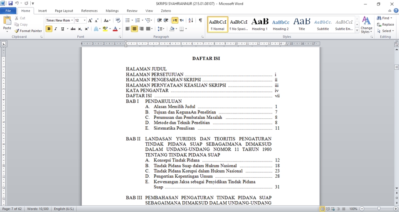Viewport: 399px width, 212px height.
Task: Switch to Page Layout tab
Action: [64, 11]
